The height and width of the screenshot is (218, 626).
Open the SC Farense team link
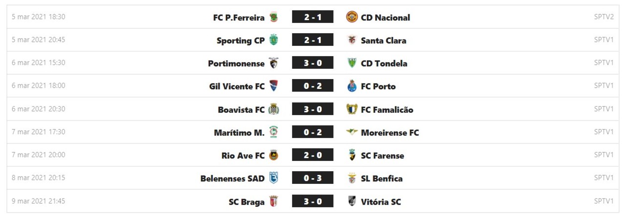(382, 156)
